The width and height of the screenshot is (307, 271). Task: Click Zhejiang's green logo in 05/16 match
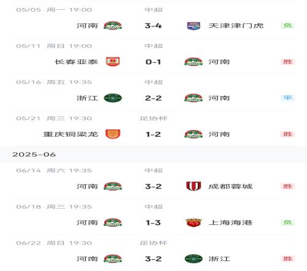113,98
